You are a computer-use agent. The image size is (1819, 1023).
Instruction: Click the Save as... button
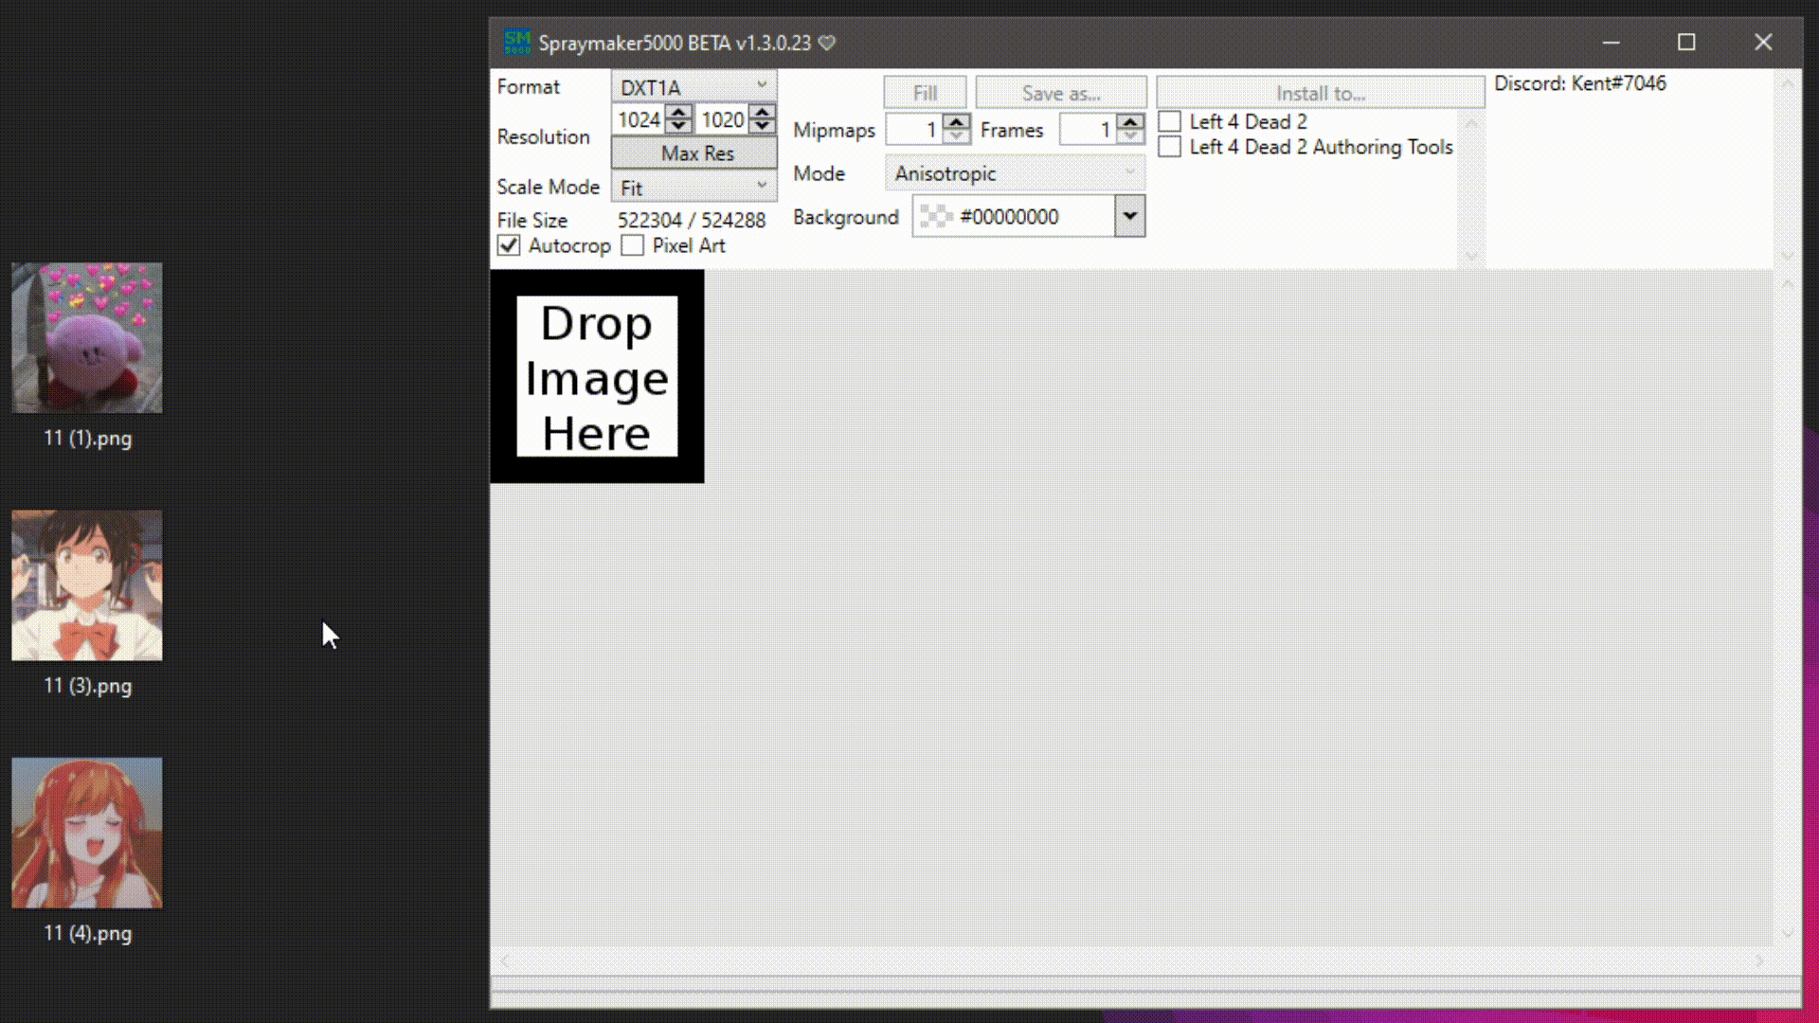pyautogui.click(x=1060, y=93)
